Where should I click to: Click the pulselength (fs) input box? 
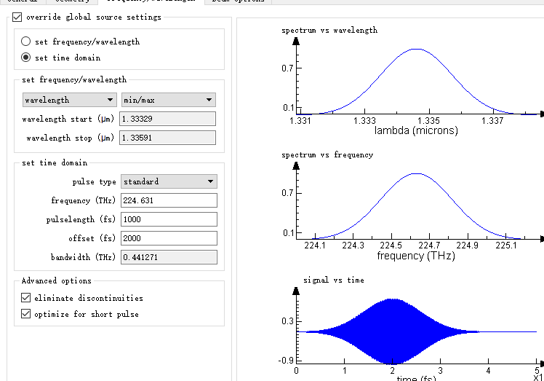tap(169, 219)
